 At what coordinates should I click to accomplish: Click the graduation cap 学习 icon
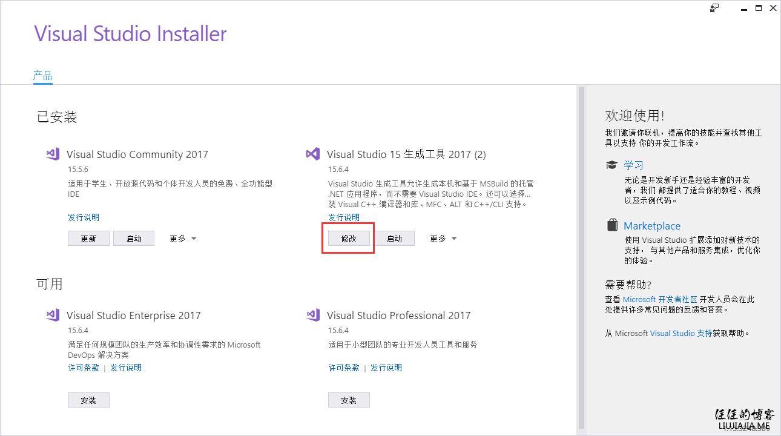point(612,165)
